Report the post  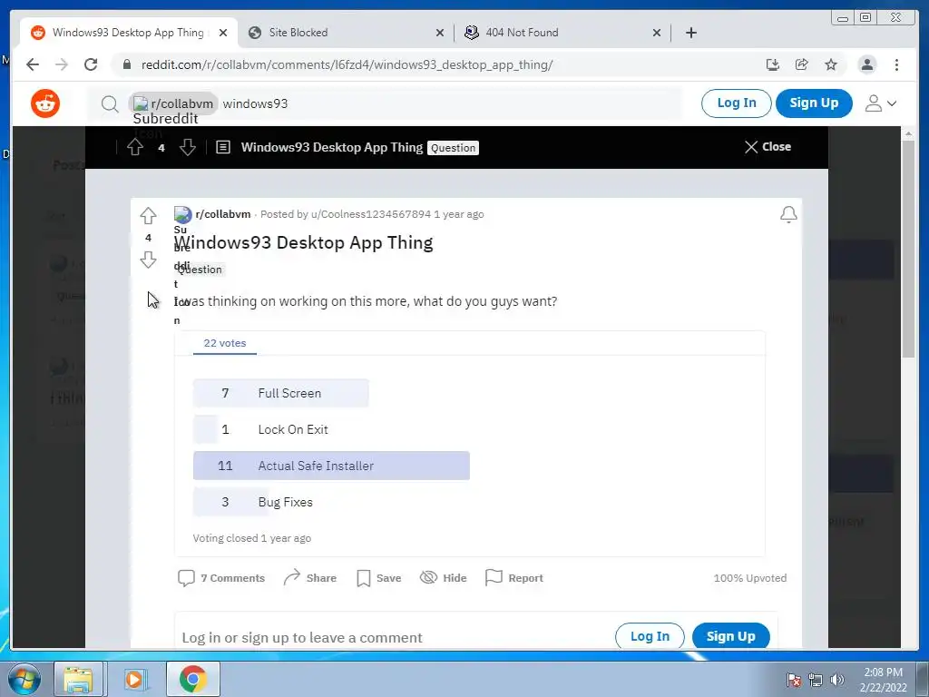click(513, 578)
